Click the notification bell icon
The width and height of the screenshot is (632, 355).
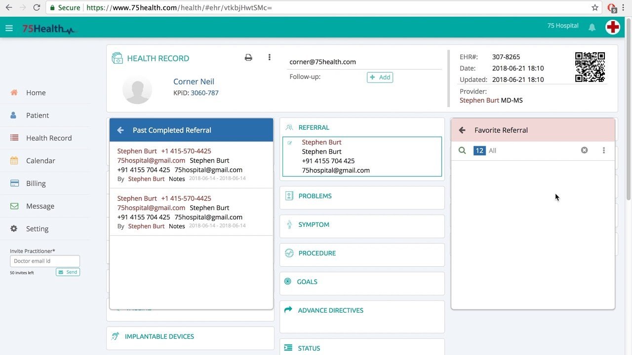coord(592,28)
